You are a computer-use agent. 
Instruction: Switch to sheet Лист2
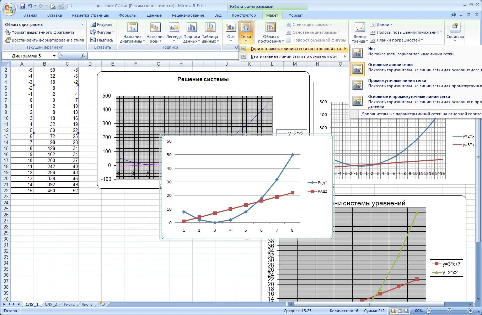pos(69,304)
